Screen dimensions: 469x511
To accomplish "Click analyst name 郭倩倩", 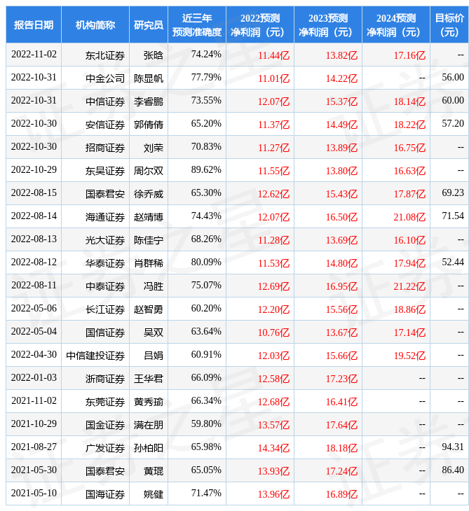I will [x=149, y=124].
